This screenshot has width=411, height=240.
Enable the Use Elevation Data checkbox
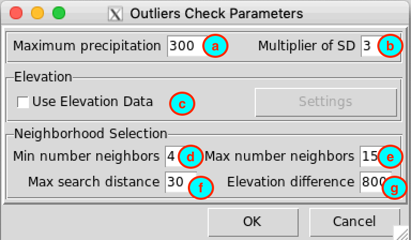click(23, 102)
